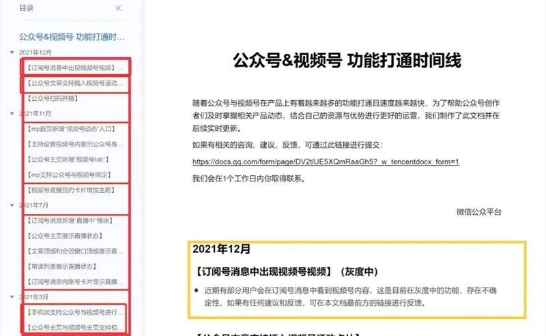Click the intro paragraph starting 随着公众号与视频号

point(346,116)
